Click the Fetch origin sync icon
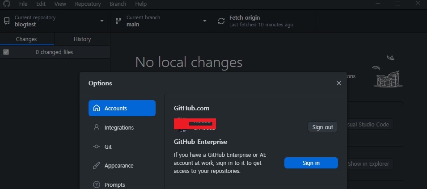Viewport: 427px width, 189px height. pos(221,21)
